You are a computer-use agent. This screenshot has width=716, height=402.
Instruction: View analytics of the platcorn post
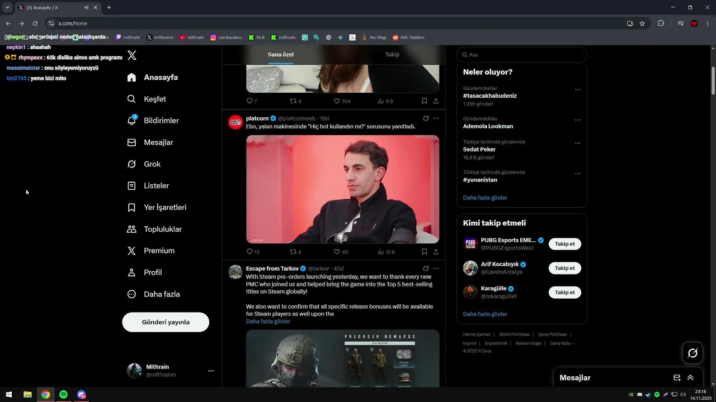pos(386,252)
